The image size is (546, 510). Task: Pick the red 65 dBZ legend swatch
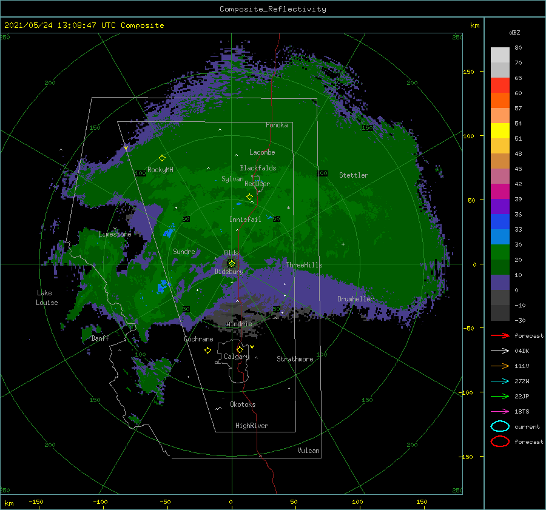[x=500, y=85]
